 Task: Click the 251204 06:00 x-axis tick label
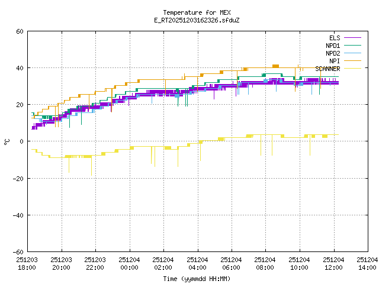(x=231, y=263)
